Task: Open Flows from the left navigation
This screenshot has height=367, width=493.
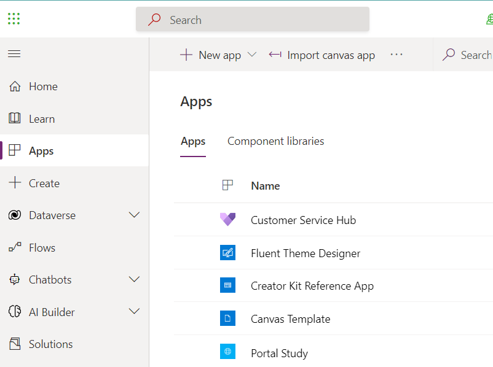Action: pos(42,248)
